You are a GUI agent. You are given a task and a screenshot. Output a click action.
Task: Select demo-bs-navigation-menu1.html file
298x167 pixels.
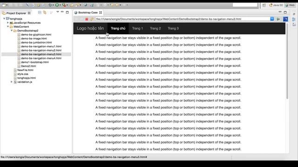[41, 46]
